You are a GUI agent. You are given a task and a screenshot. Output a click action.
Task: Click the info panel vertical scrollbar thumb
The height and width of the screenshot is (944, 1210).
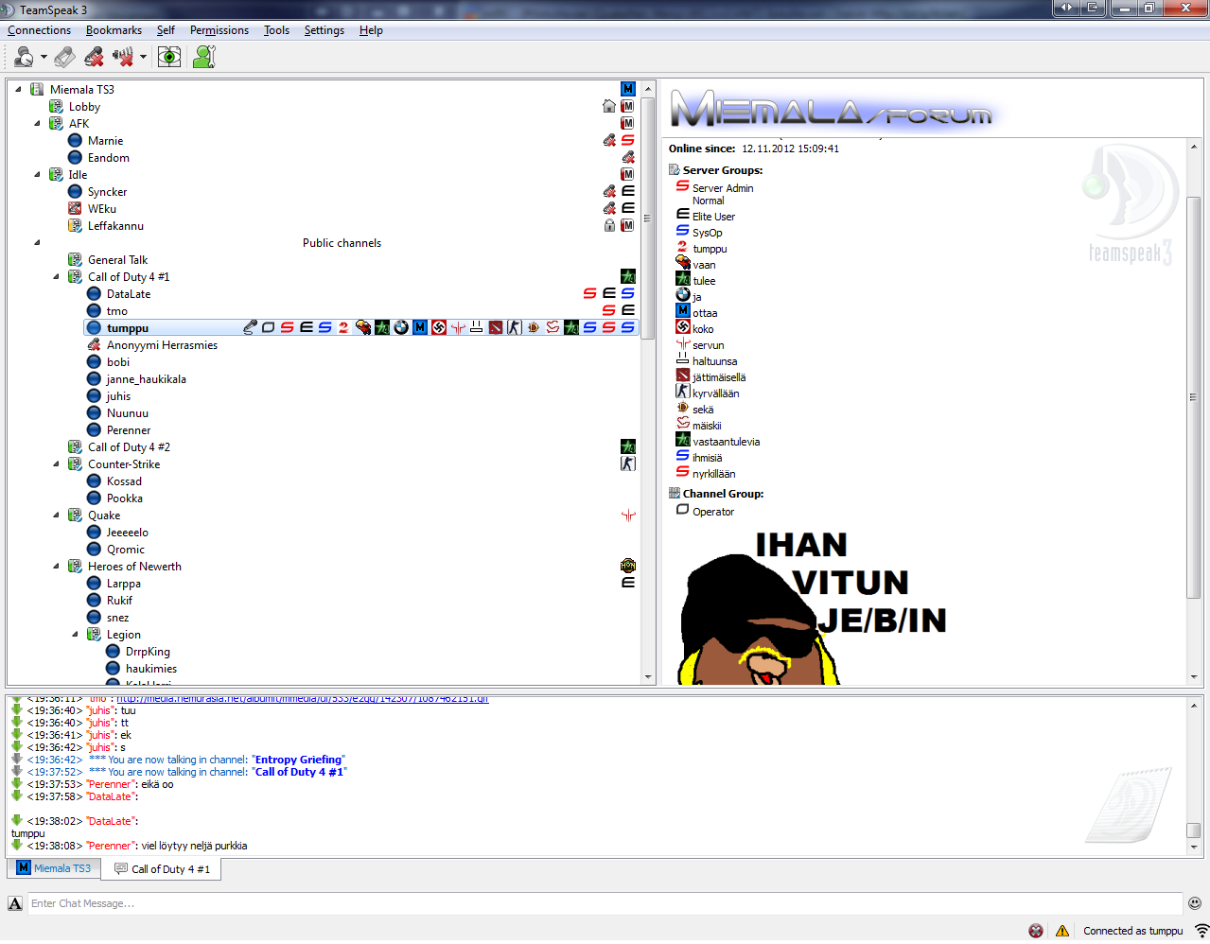pyautogui.click(x=1194, y=397)
